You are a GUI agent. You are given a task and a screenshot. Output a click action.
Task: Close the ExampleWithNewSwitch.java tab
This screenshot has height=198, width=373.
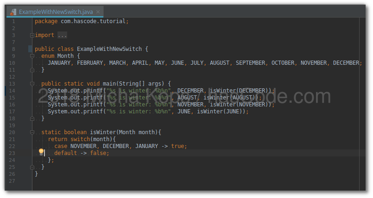(x=98, y=12)
